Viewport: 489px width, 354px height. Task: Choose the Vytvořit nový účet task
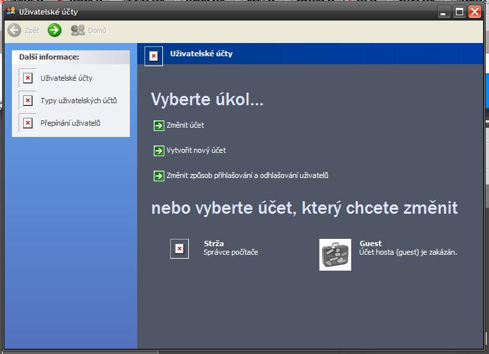pyautogui.click(x=196, y=150)
